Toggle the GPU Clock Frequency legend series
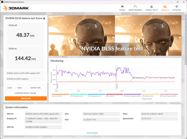Screen dimensions: 187x139 [x=168, y=96]
